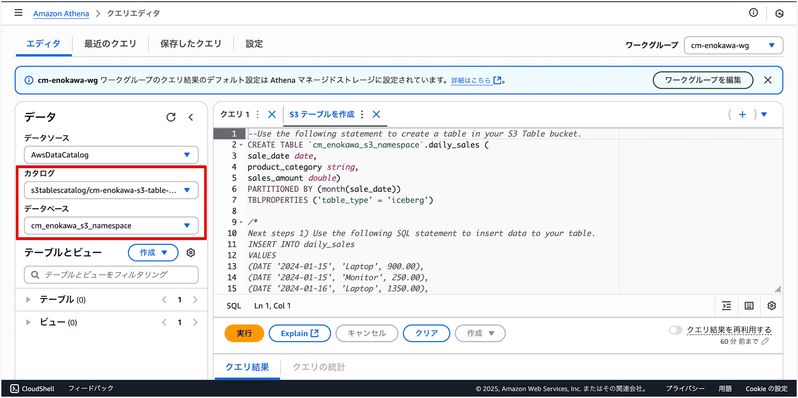Click the Ln 1, Col 1 status text

pos(273,306)
